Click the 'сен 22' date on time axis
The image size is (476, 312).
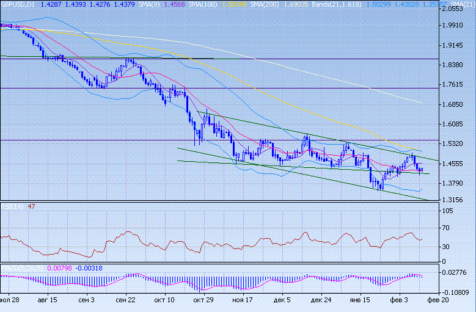pyautogui.click(x=125, y=300)
